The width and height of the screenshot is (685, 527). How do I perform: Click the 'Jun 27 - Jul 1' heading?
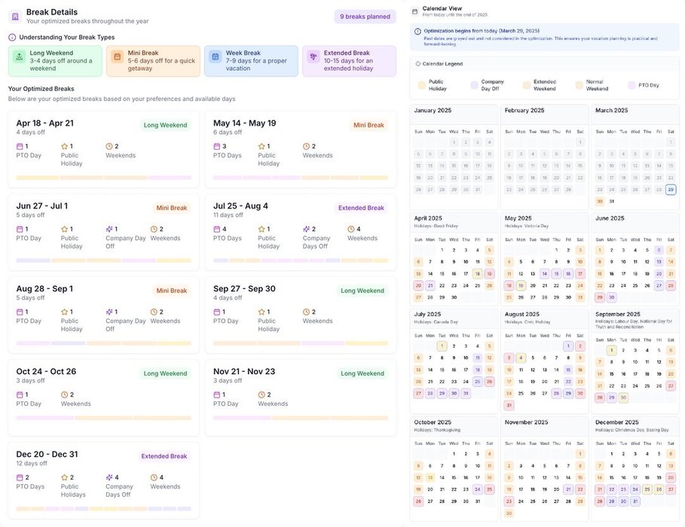tap(42, 206)
